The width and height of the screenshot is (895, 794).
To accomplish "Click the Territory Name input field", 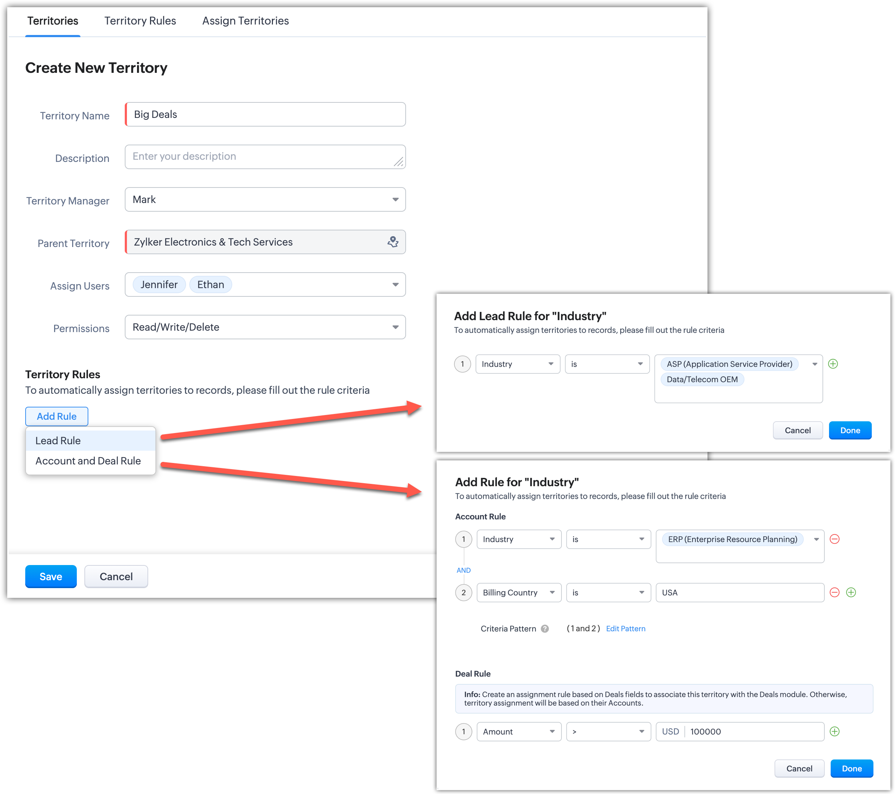I will 265,114.
